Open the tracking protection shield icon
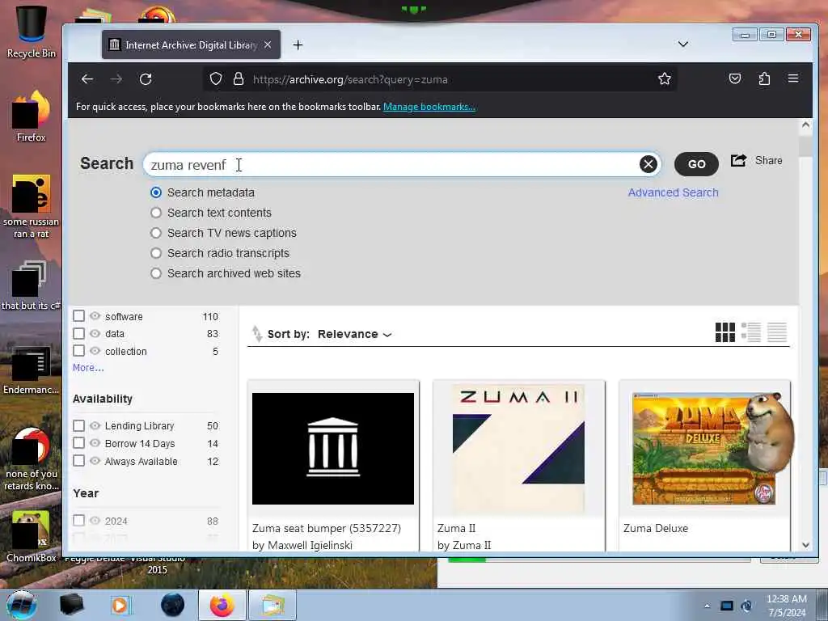The height and width of the screenshot is (621, 828). pos(215,79)
